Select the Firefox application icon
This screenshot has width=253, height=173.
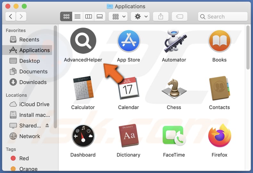tap(220, 135)
